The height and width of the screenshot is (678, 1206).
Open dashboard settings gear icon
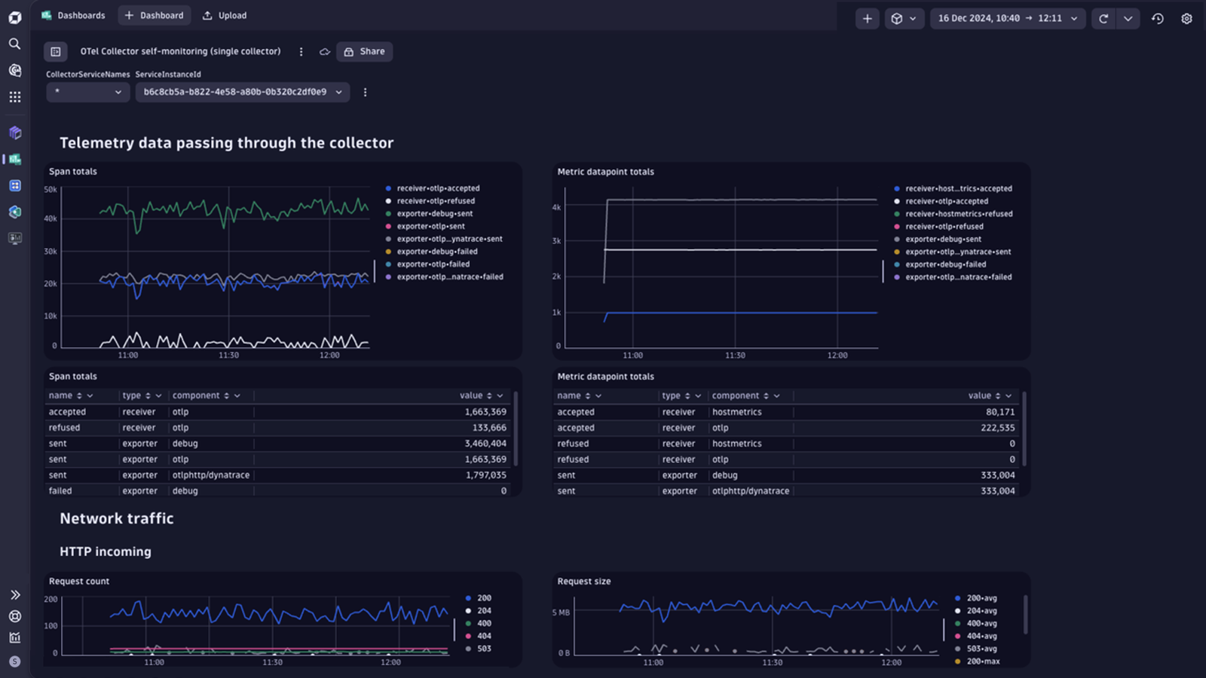coord(1186,19)
